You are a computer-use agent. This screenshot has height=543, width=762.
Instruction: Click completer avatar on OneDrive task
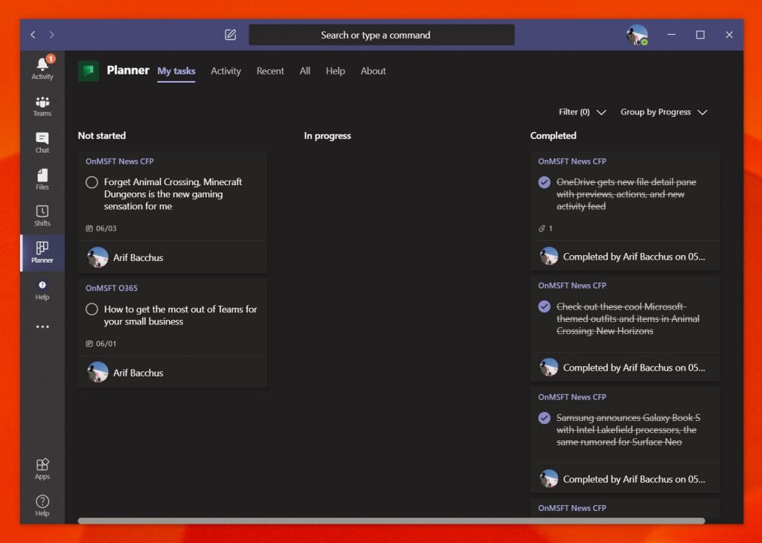click(548, 257)
